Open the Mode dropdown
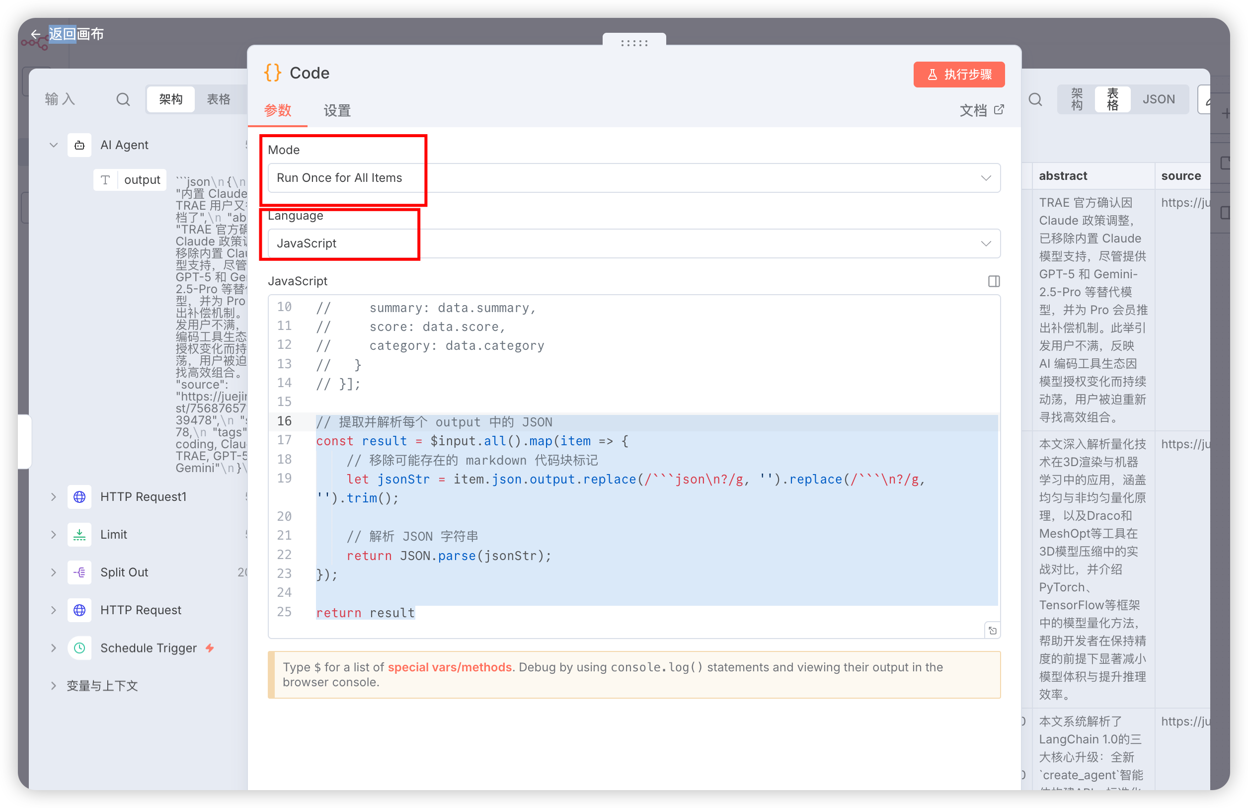 [633, 178]
